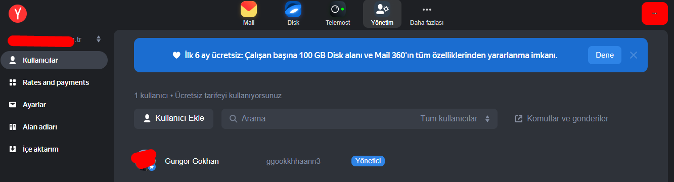This screenshot has height=182, width=674.
Task: Focus the Arama search field
Action: pyautogui.click(x=324, y=119)
